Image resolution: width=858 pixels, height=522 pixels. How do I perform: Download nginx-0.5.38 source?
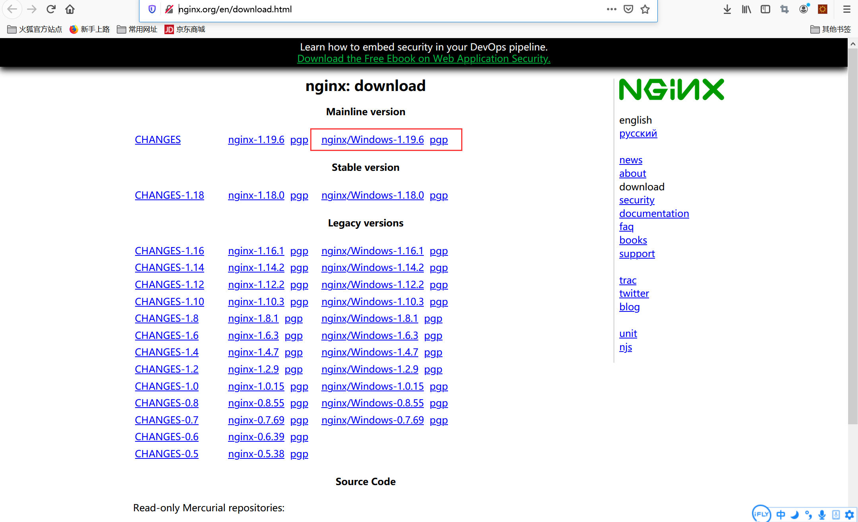click(x=256, y=454)
